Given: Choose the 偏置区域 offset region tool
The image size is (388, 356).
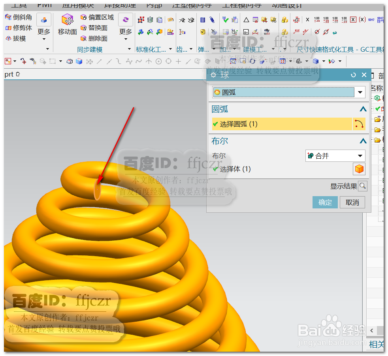Looking at the screenshot, I should (x=97, y=17).
